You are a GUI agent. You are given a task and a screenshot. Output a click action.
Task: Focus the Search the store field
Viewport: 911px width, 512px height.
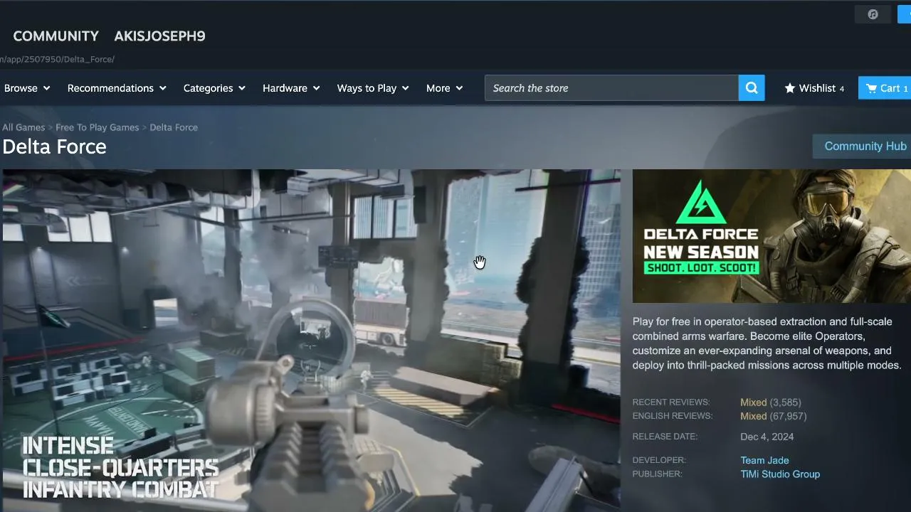[611, 88]
